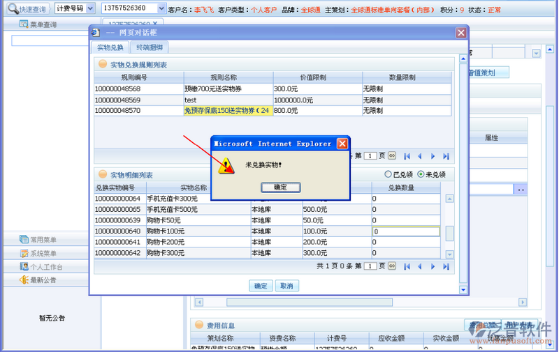Screen dimensions: 559x352
Task: Expand the phone number 13757526360 dropdown
Action: [x=161, y=8]
